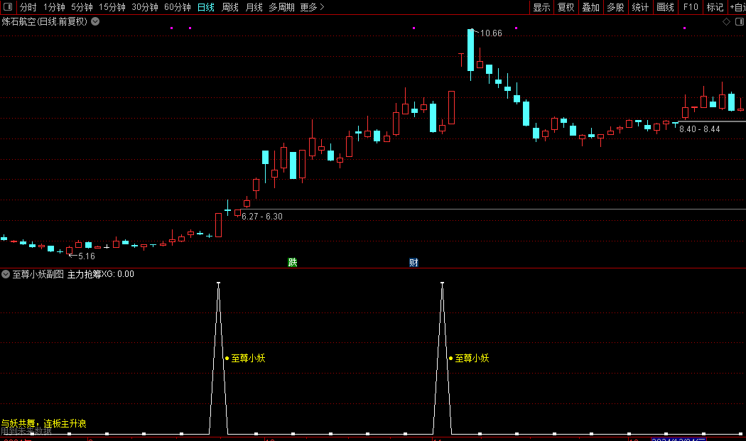Select the 5分钟 period
Image resolution: width=746 pixels, height=441 pixels.
click(x=82, y=7)
